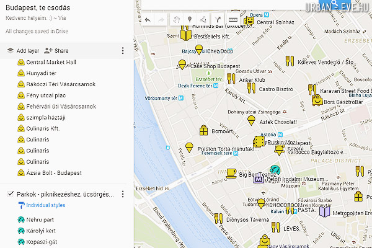Image resolution: width=372 pixels, height=248 pixels.
Task: Select Ázsia Bolt - Budapest list item
Action: [50, 173]
